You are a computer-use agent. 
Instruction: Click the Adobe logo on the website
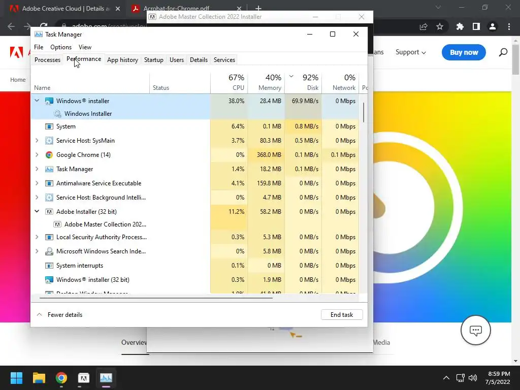click(16, 52)
